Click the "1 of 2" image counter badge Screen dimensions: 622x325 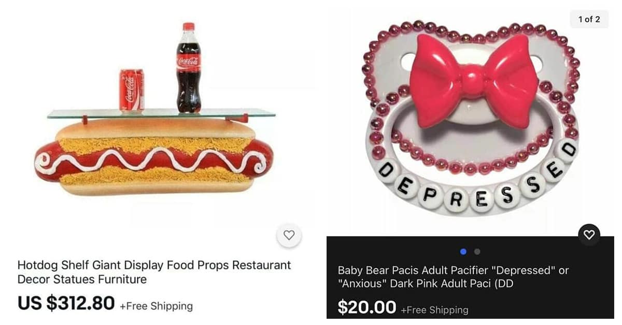[589, 19]
